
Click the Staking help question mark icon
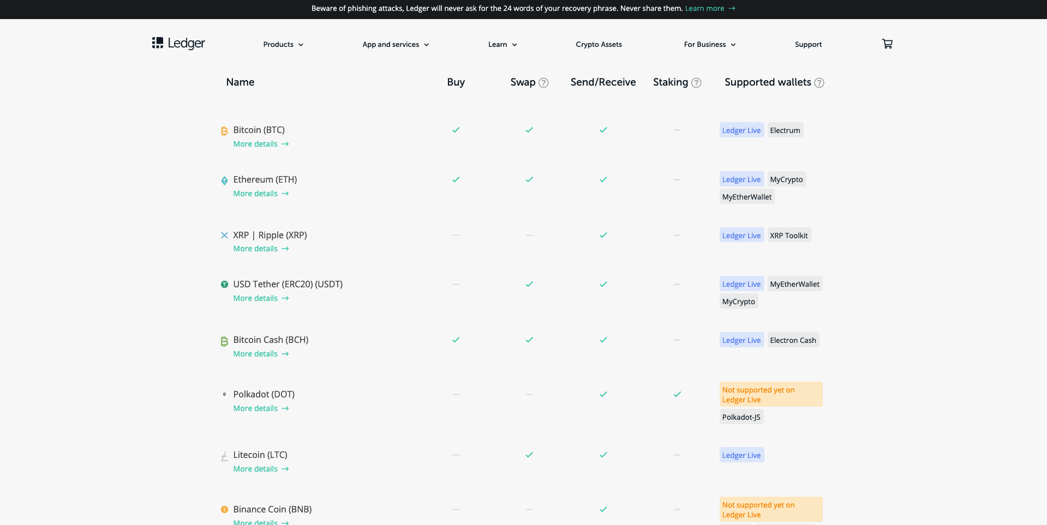[696, 83]
